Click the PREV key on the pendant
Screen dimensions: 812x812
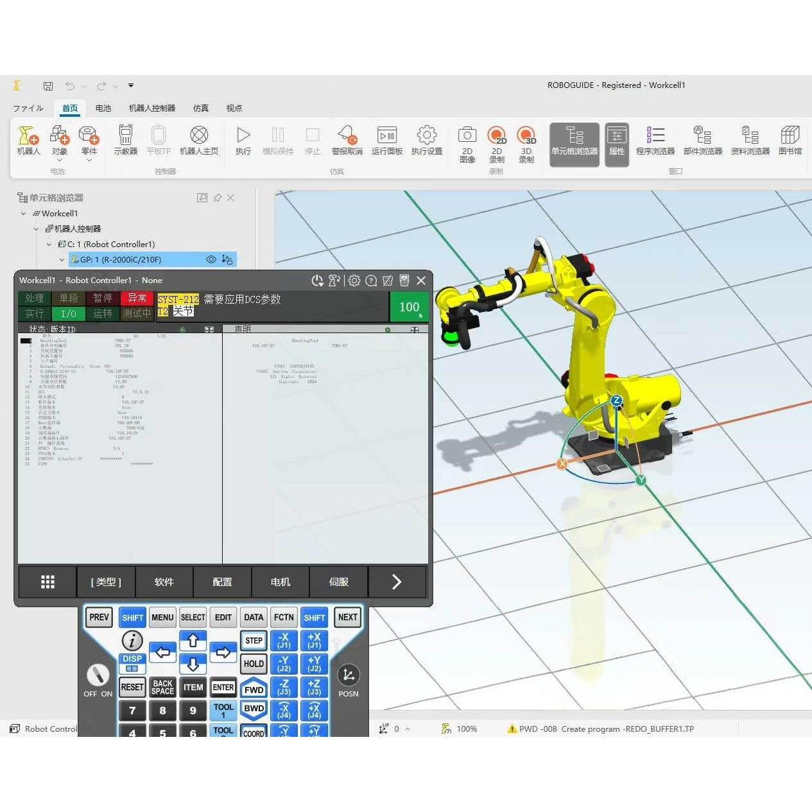[99, 618]
